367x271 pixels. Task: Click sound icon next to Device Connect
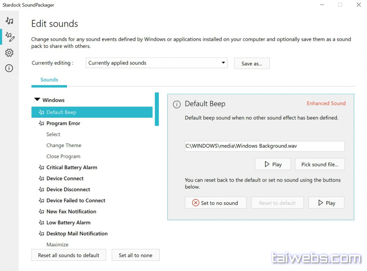(x=41, y=178)
